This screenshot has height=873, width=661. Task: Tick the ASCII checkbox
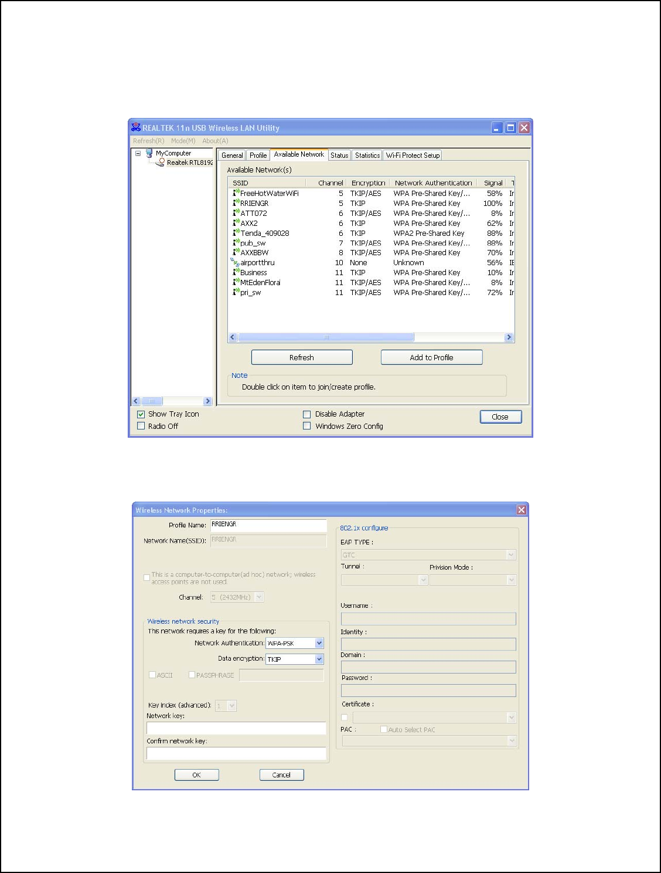point(152,675)
